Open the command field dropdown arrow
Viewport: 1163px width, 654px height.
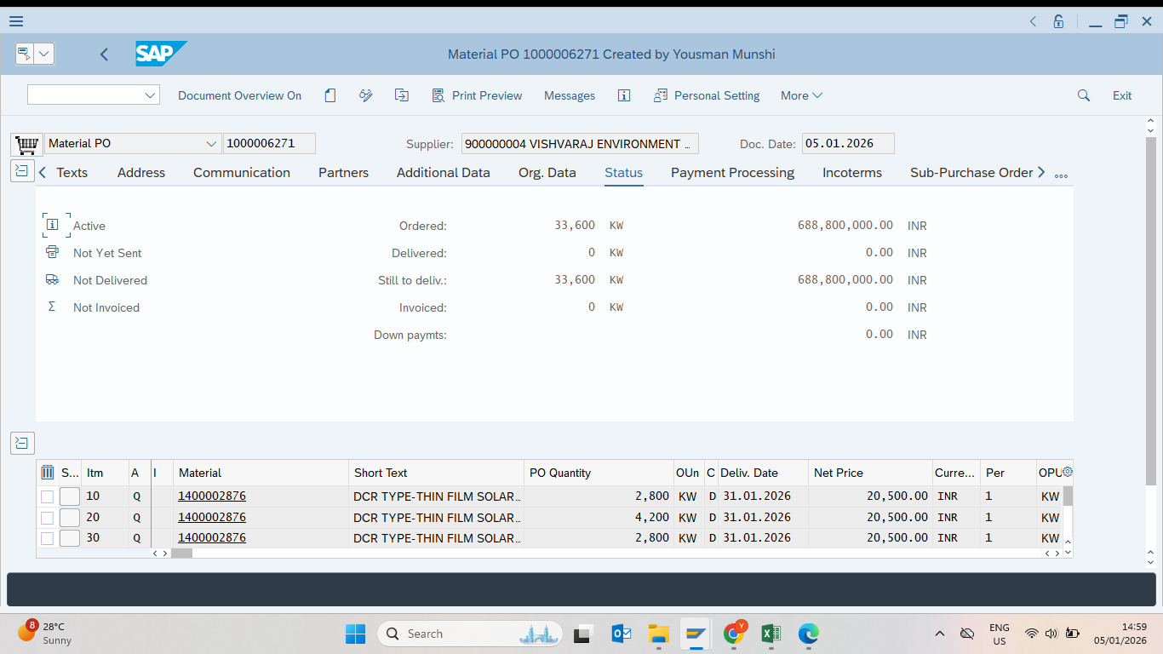[150, 95]
